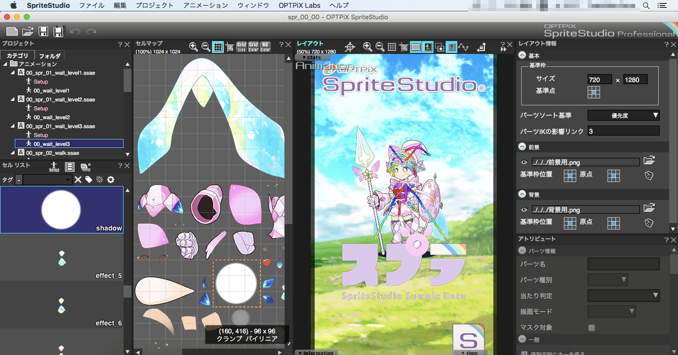The height and width of the screenshot is (355, 678).
Task: Browse for the foreground image file via folder icon
Action: [649, 161]
